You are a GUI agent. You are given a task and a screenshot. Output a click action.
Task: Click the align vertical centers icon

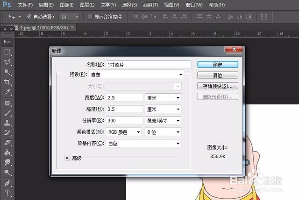click(144, 17)
